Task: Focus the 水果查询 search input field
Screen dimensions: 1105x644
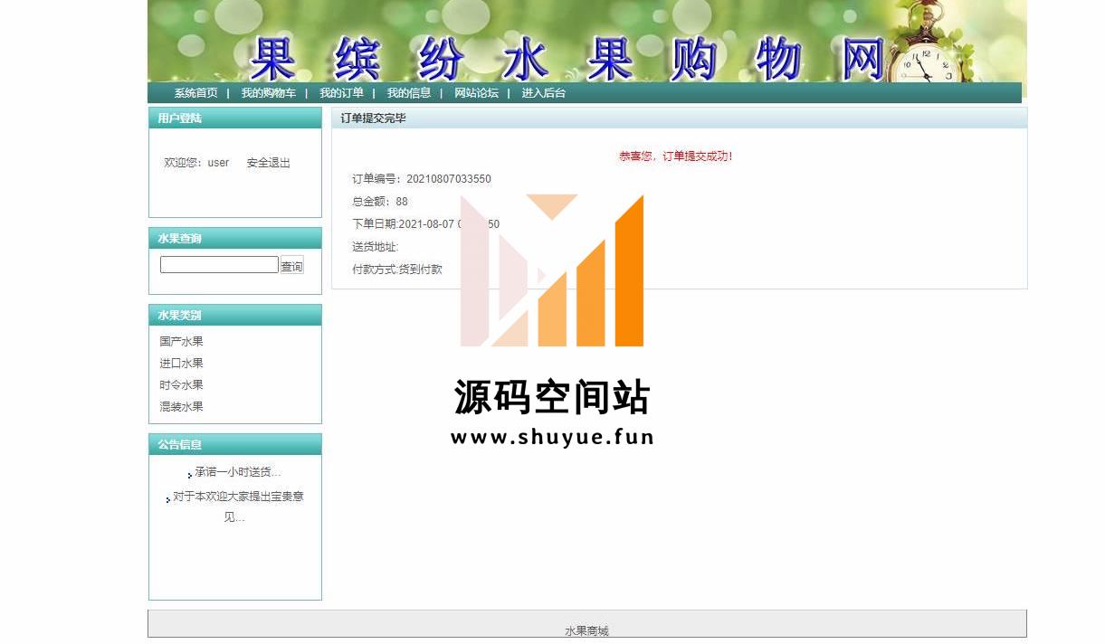Action: click(219, 265)
